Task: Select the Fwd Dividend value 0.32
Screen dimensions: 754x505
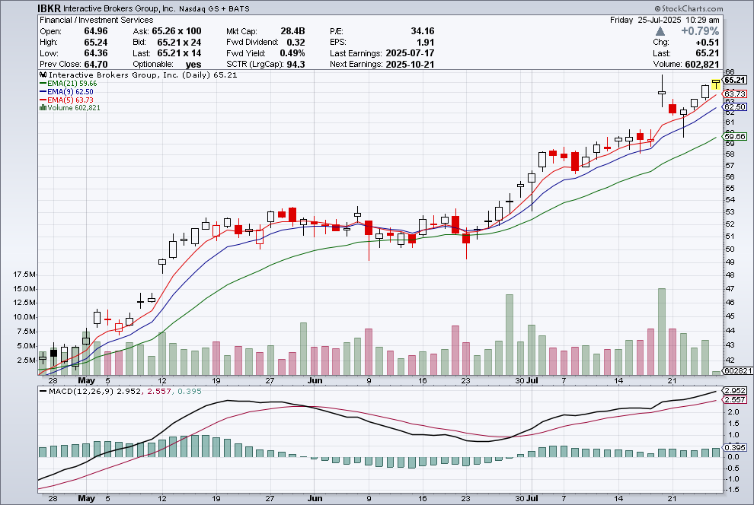Action: (x=296, y=43)
